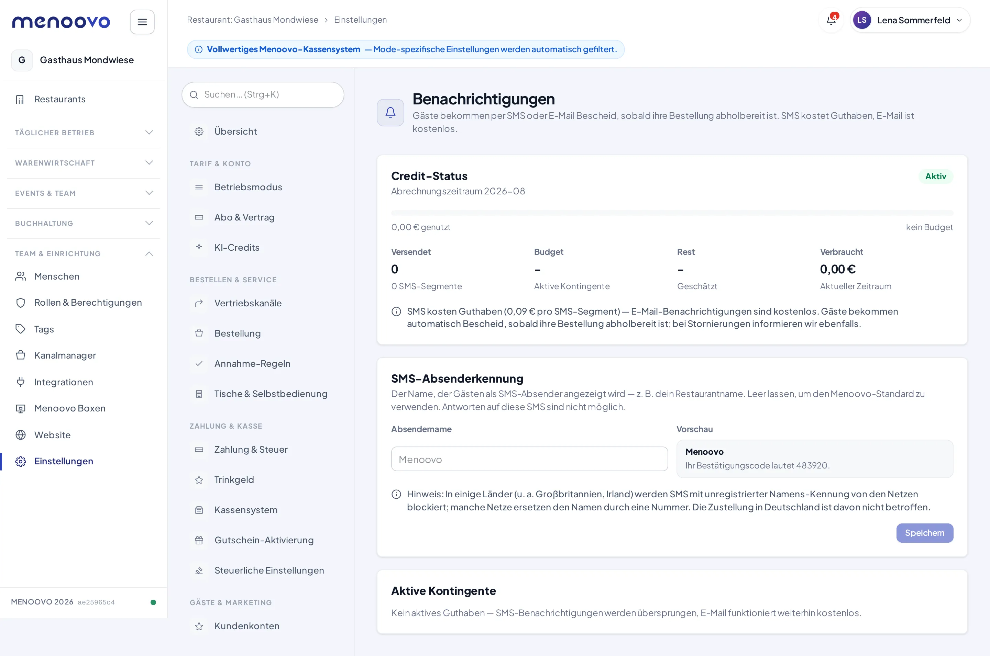Open the notifications bell with red badge
990x656 pixels.
[x=831, y=20]
